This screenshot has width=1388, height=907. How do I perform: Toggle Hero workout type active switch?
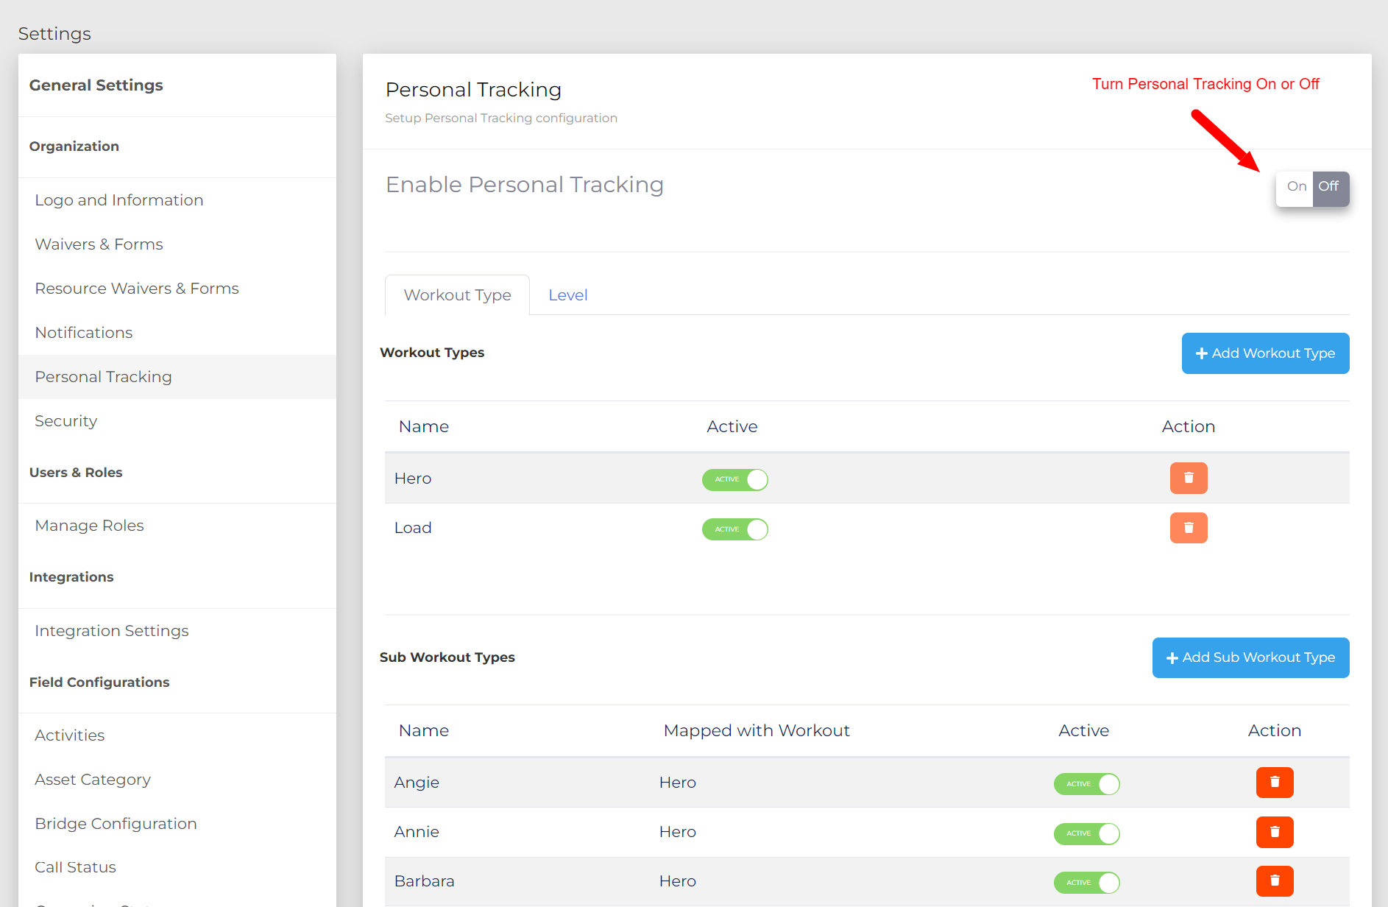coord(734,479)
